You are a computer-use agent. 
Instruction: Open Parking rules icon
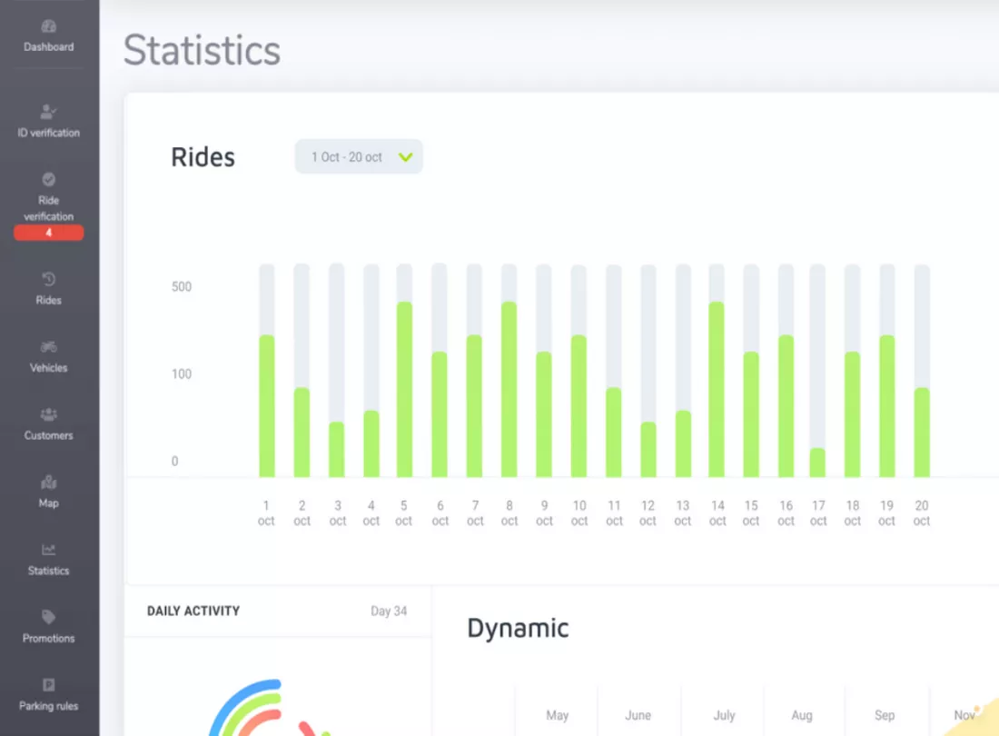[x=48, y=685]
